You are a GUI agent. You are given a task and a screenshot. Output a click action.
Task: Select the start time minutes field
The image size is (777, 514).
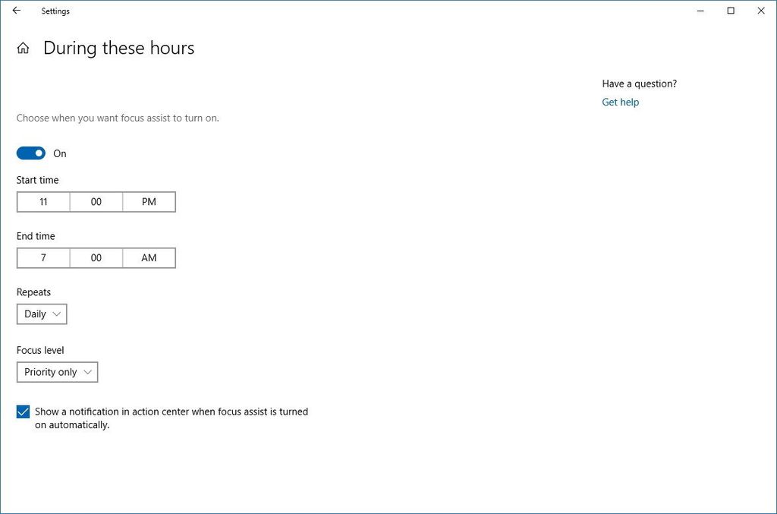tap(96, 201)
